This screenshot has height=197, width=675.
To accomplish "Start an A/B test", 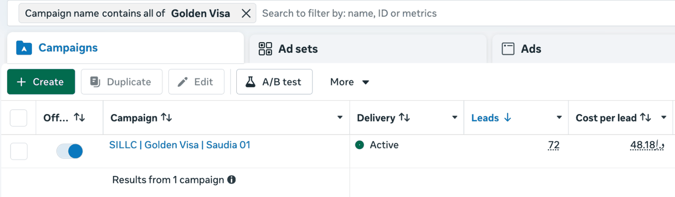I will coord(274,82).
